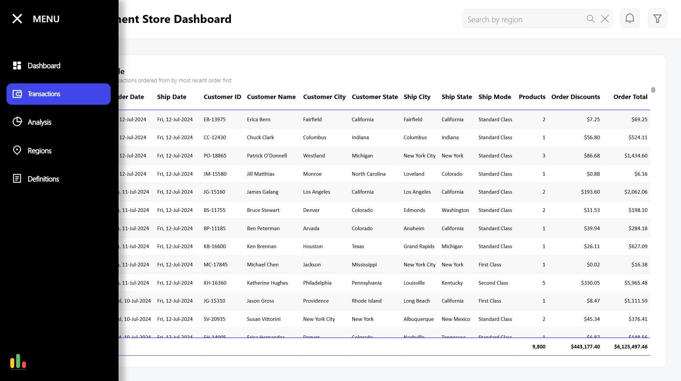Click the products total 9,800
Viewport: 681px width, 381px height.
click(x=539, y=347)
